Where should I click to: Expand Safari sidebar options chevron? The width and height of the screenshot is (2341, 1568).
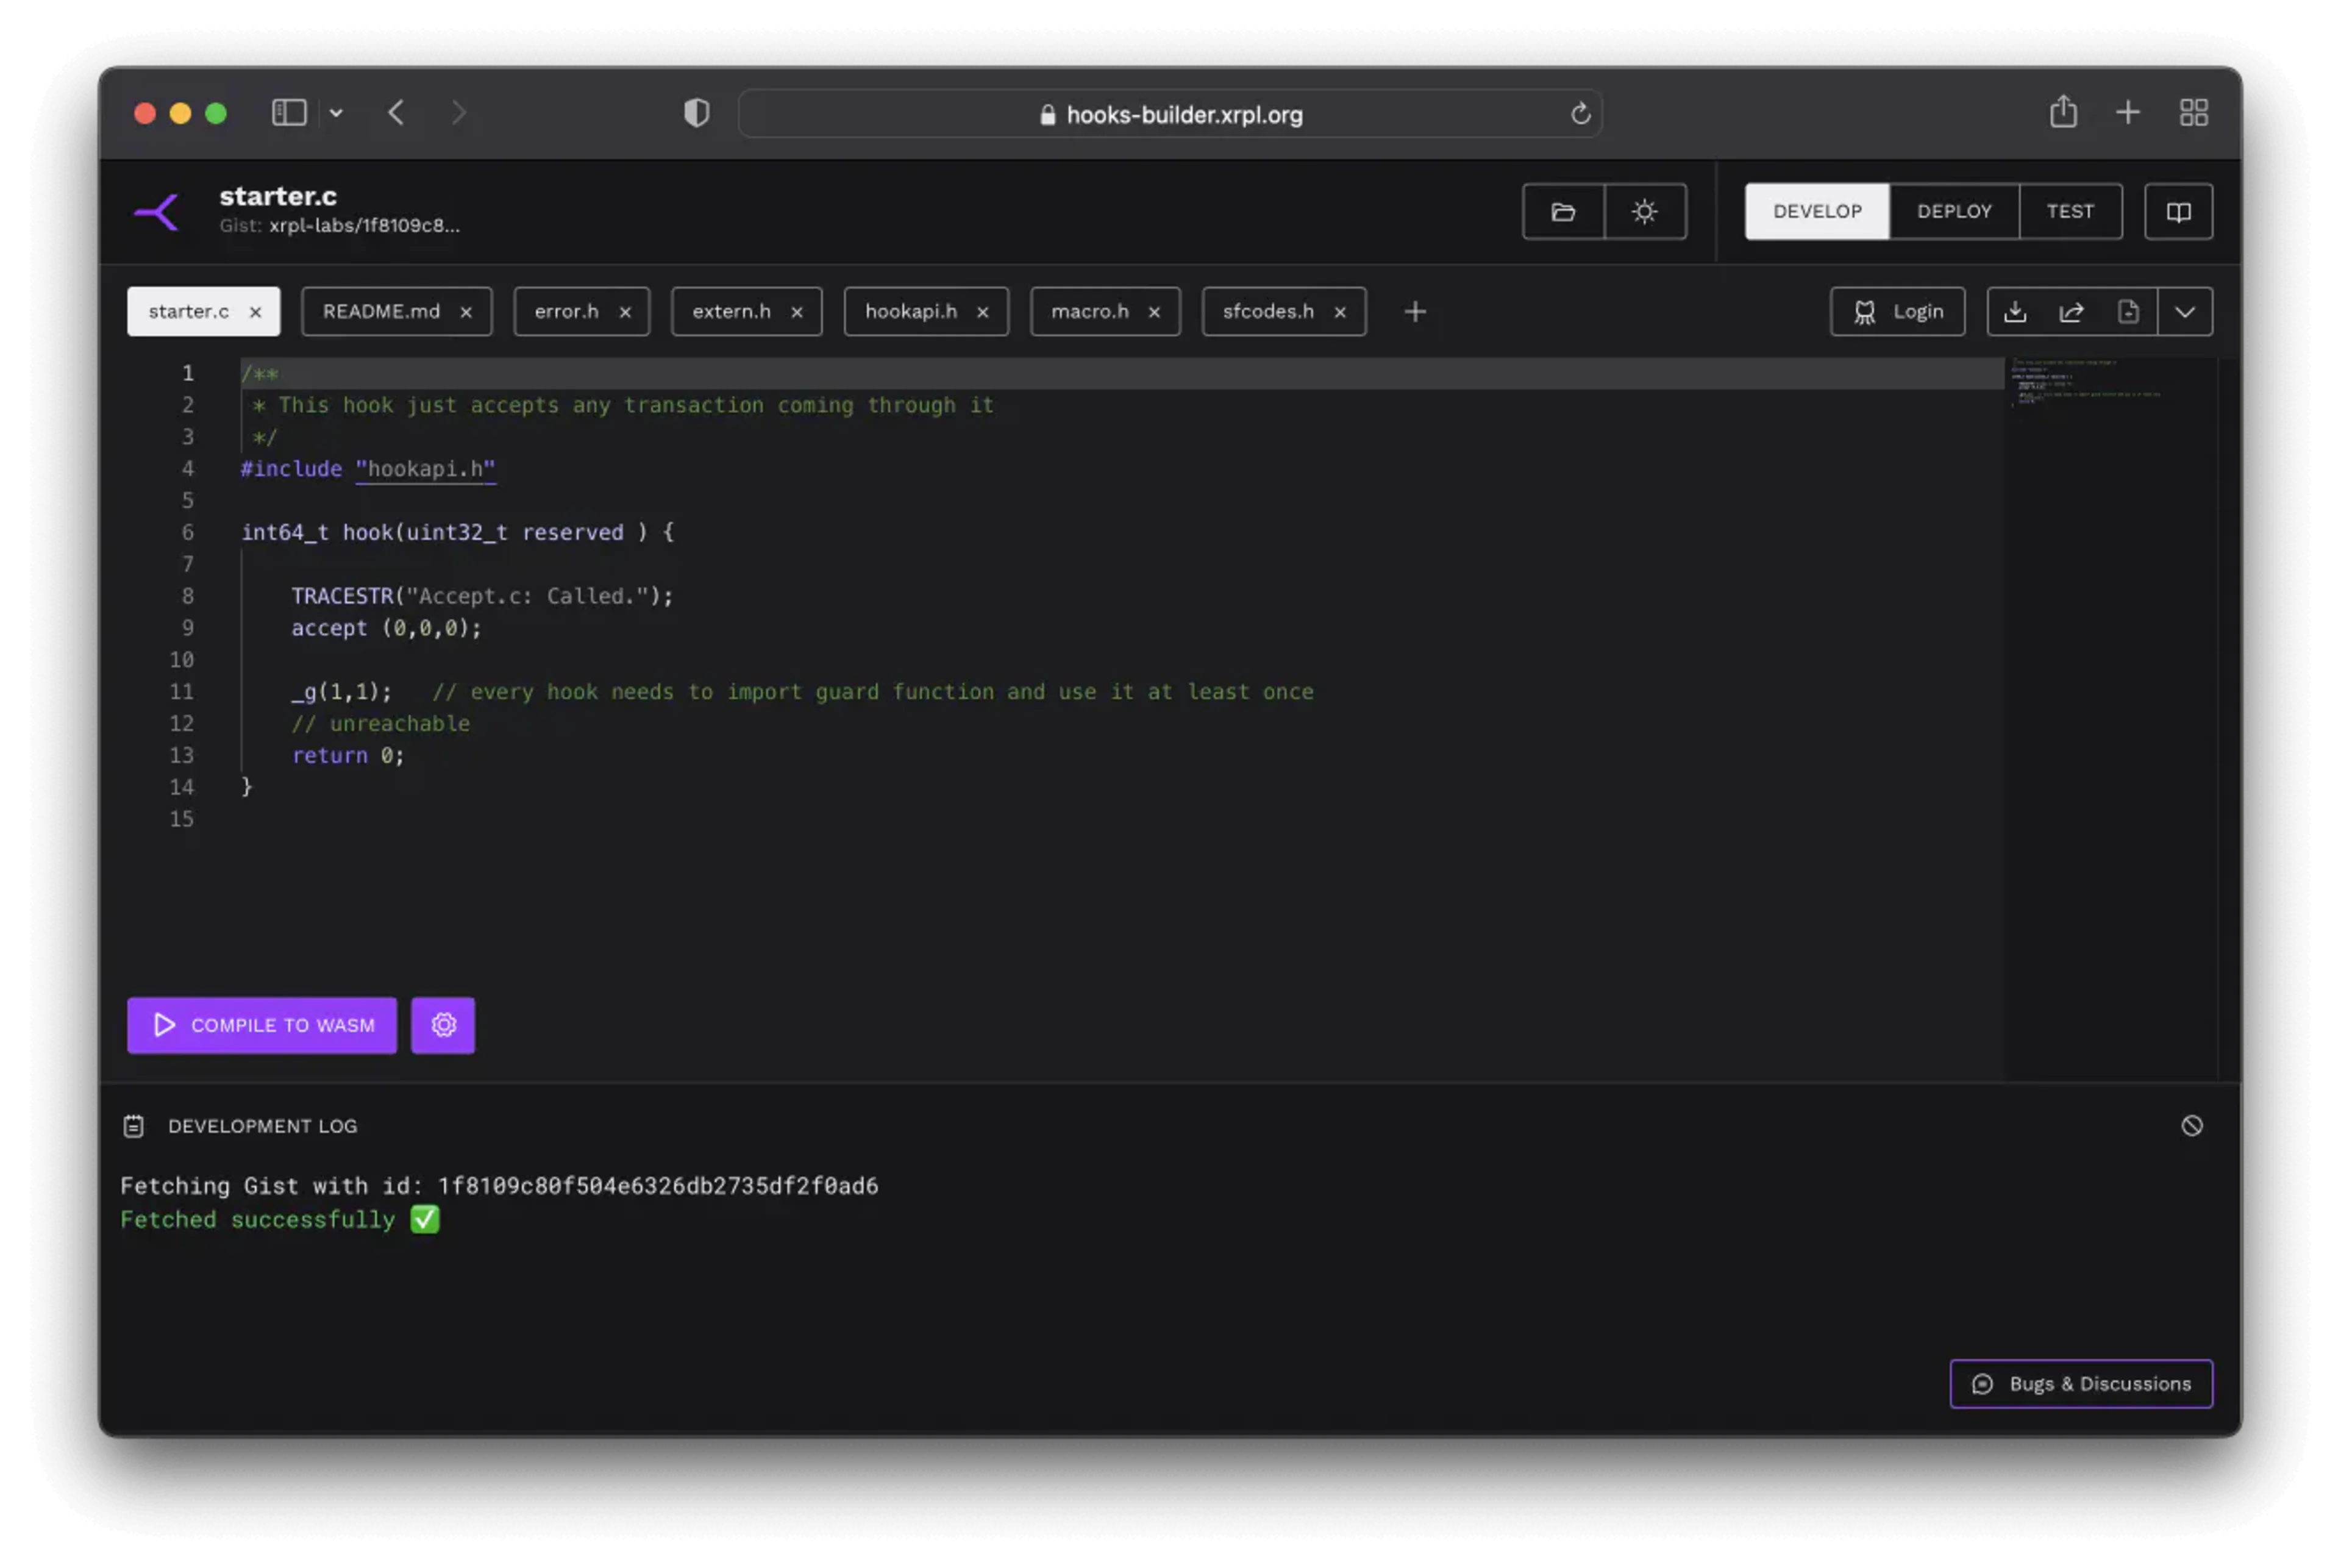pyautogui.click(x=336, y=113)
